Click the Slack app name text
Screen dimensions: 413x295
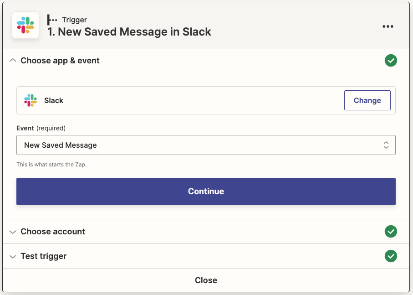pyautogui.click(x=54, y=100)
